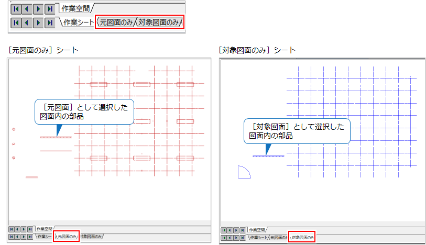Switch to 作業シート tab in top bar
Image resolution: width=426 pixels, height=245 pixels.
(78, 23)
